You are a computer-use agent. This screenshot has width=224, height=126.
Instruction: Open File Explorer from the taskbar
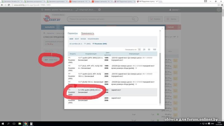(20, 124)
